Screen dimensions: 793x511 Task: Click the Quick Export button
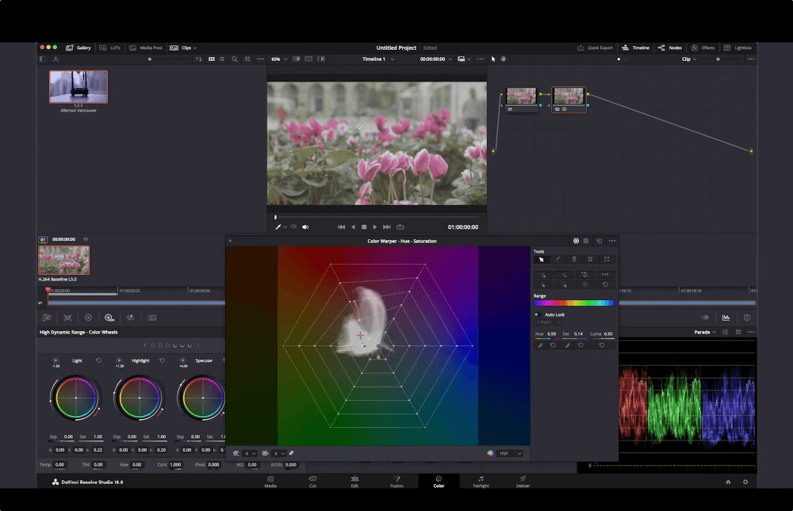595,48
